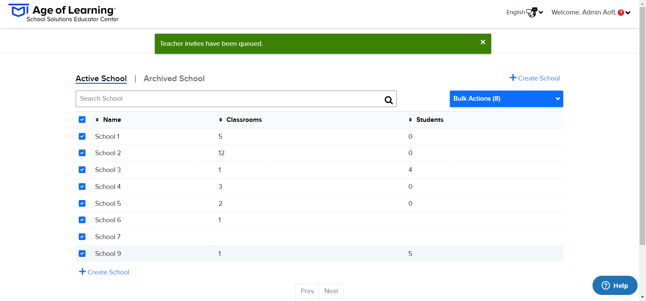Uncheck the School 9 checkbox
646x301 pixels.
click(x=82, y=254)
